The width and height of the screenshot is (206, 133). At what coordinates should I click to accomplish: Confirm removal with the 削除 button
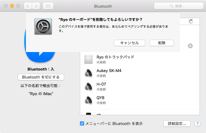pos(162,43)
